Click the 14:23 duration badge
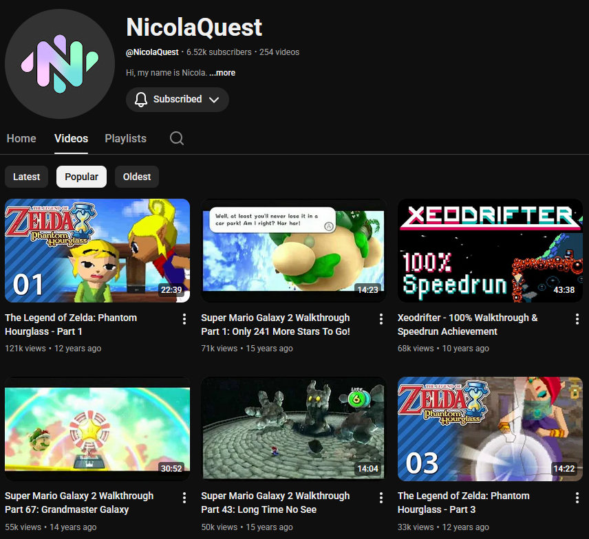 [x=367, y=289]
